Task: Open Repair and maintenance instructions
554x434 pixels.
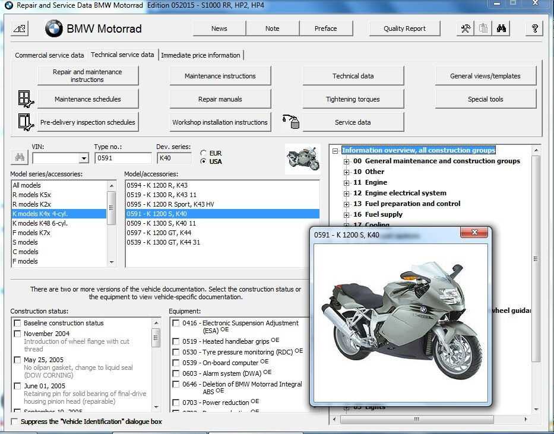Action: 88,75
